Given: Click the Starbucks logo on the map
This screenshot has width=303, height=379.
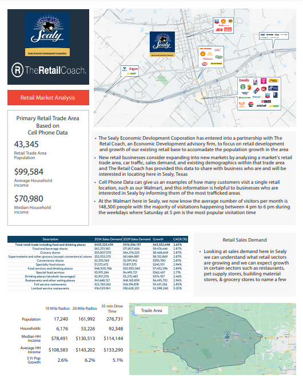Looking at the screenshot, I should 243,87.
